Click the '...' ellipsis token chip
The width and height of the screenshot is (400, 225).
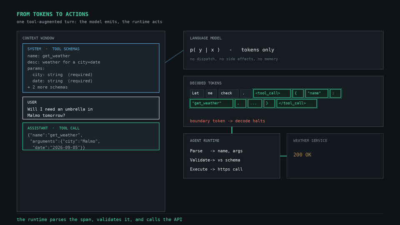tap(255, 103)
